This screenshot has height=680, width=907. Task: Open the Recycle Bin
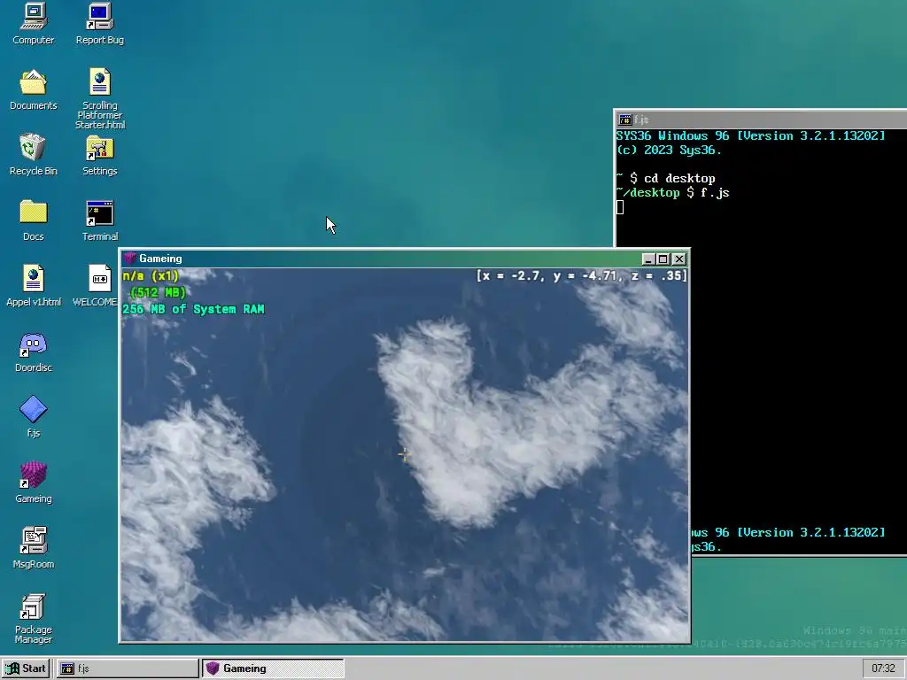[x=33, y=155]
